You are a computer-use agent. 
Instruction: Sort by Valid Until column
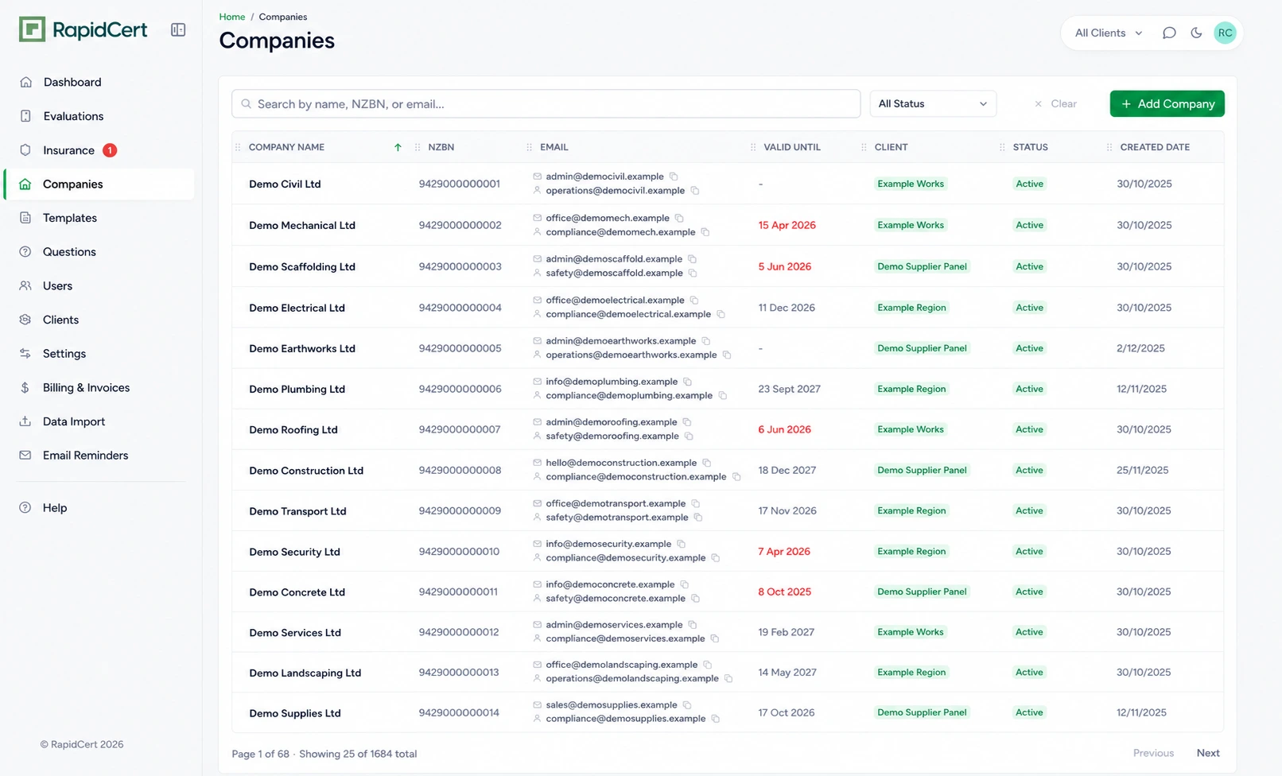792,147
